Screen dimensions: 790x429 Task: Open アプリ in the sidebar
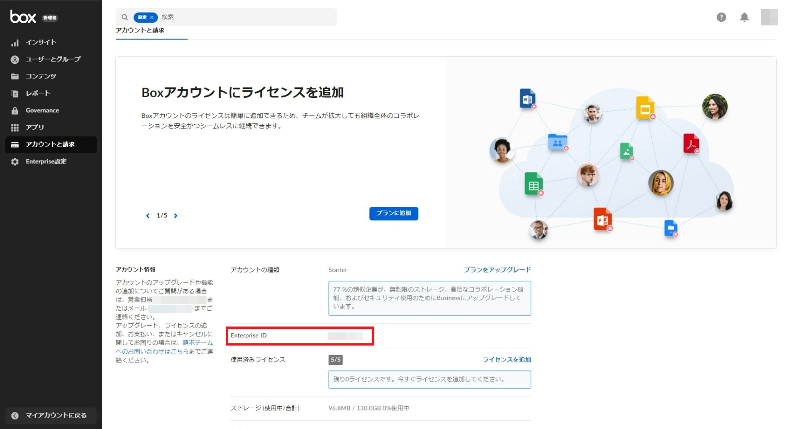point(35,127)
